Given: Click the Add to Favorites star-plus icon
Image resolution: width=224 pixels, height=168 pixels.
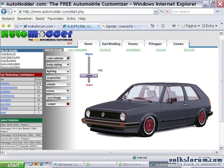Looking at the screenshot, I should (x=9, y=26).
